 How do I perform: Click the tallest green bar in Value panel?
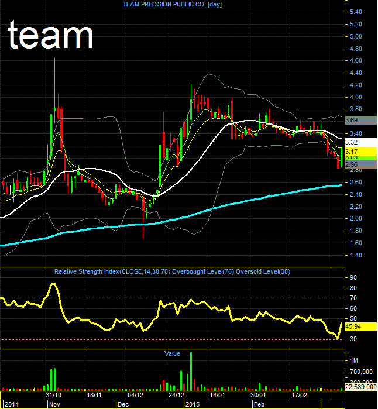(191, 371)
